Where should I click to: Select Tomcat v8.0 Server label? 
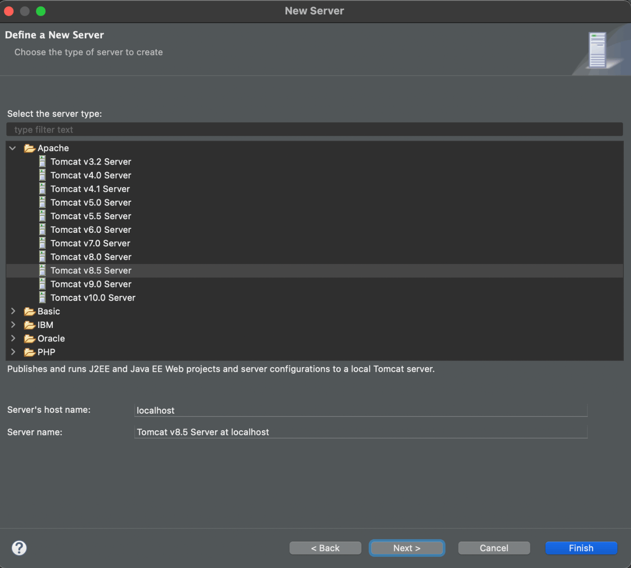pyautogui.click(x=91, y=257)
